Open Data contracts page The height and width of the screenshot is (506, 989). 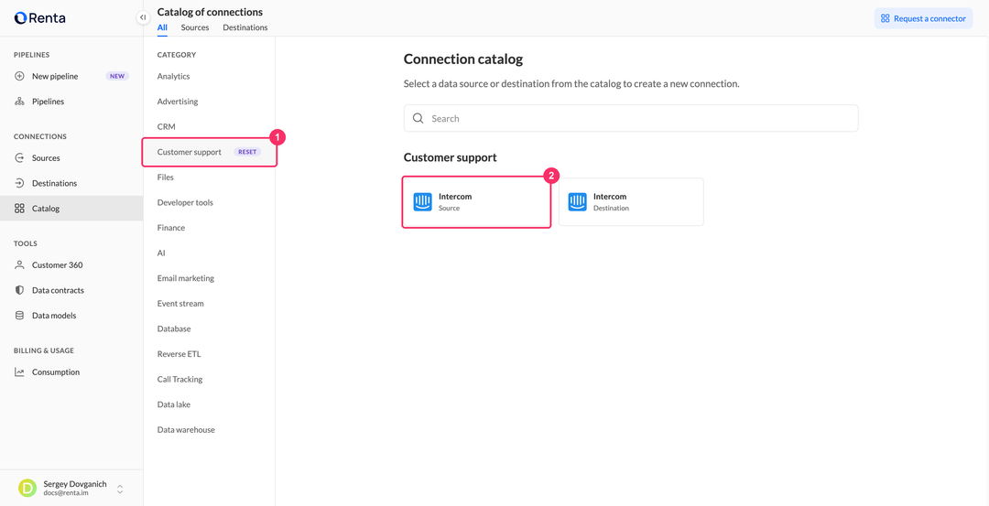coord(71,290)
